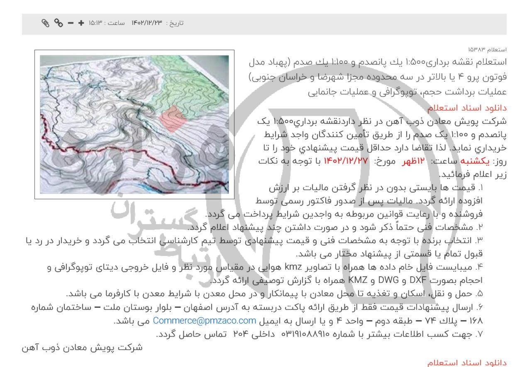Increase font size with plus icon
The image size is (515, 367).
[81, 23]
